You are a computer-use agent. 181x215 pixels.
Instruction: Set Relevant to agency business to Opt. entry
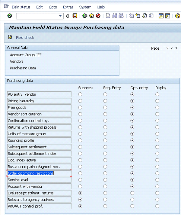(132, 200)
